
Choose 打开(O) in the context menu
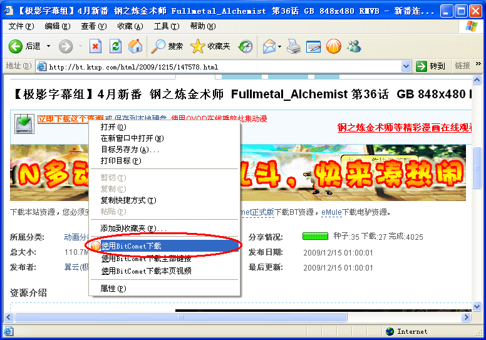164,126
